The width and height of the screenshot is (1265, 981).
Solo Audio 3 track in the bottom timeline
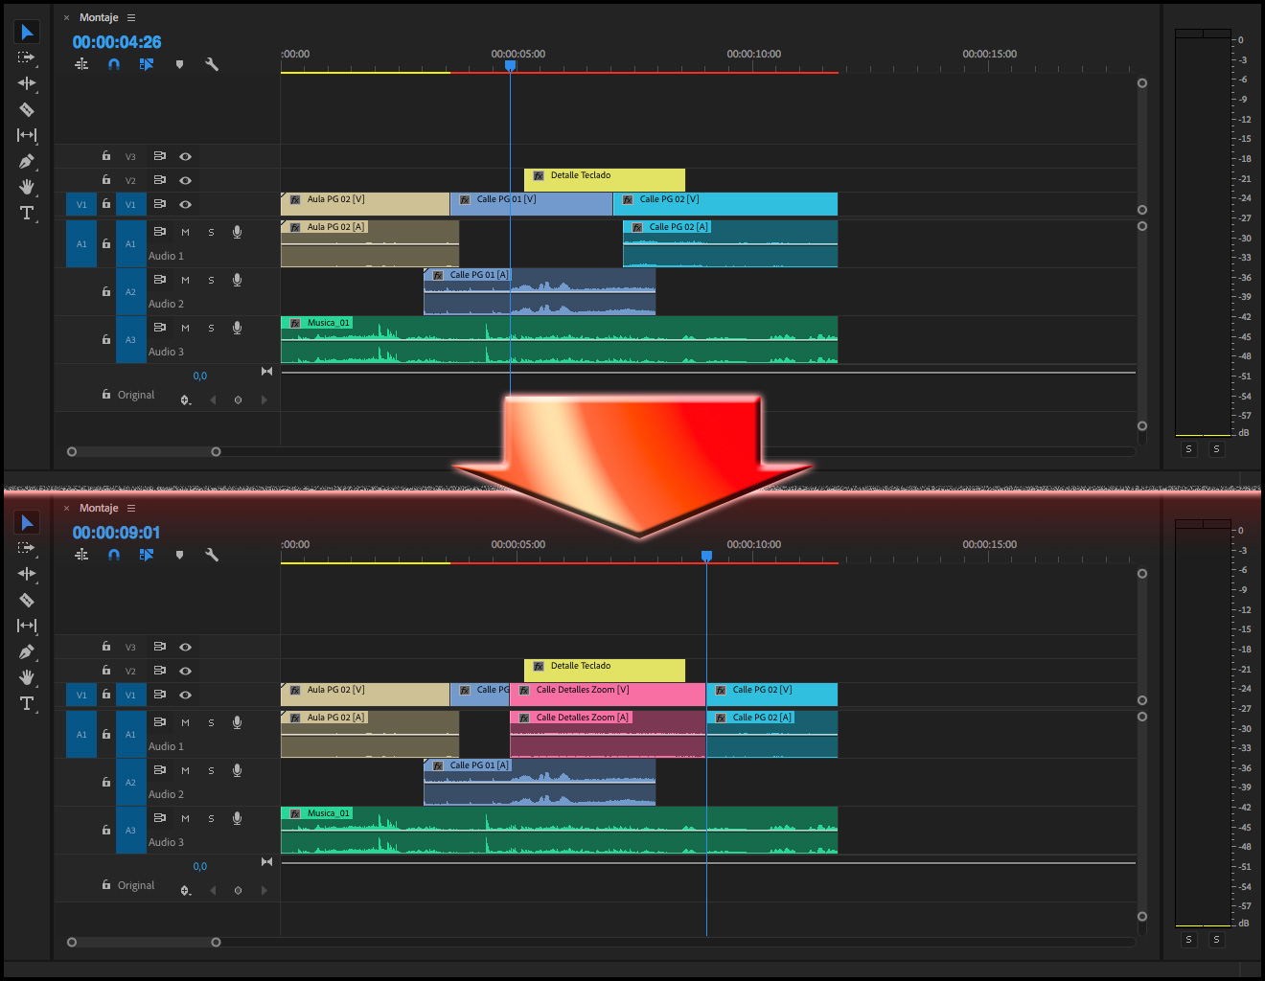tap(211, 818)
